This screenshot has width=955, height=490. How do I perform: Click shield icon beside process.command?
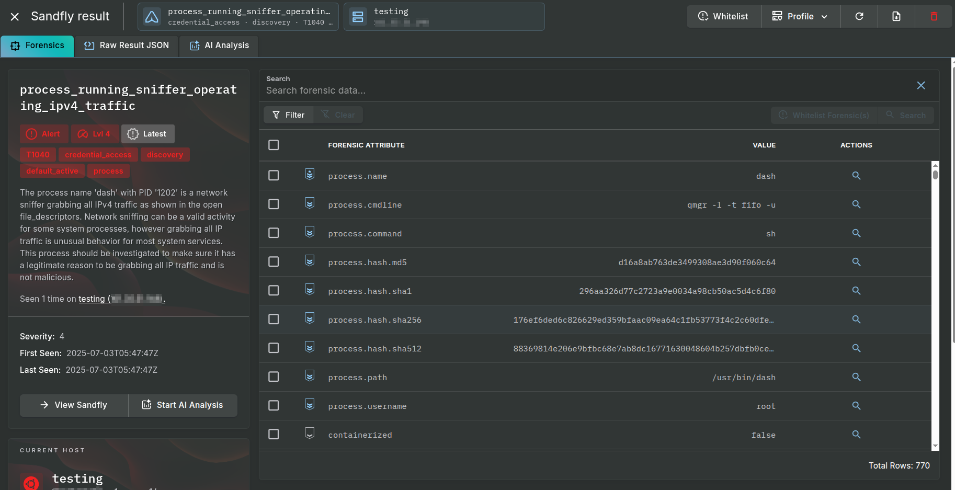(x=310, y=232)
